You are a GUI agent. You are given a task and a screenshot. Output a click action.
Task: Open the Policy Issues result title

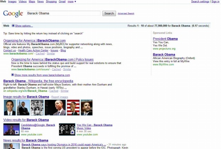52,59
